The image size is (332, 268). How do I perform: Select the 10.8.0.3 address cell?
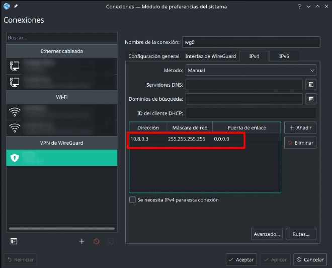point(148,139)
